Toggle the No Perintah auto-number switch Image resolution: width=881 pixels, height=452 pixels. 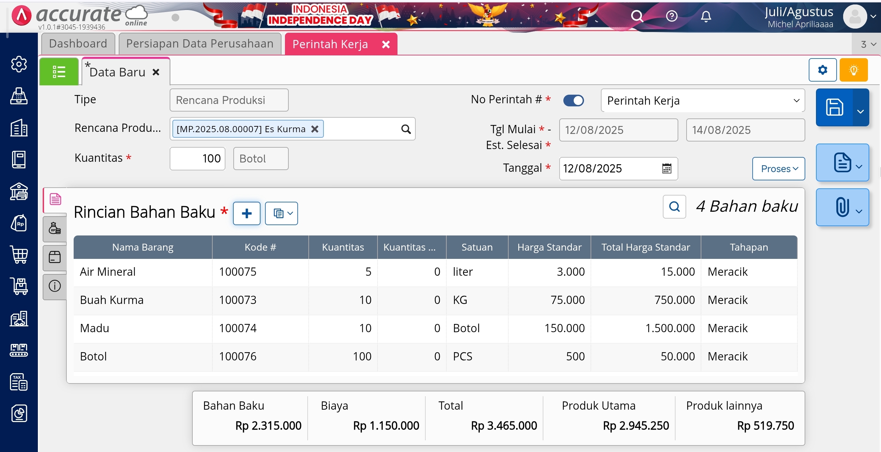[573, 101]
